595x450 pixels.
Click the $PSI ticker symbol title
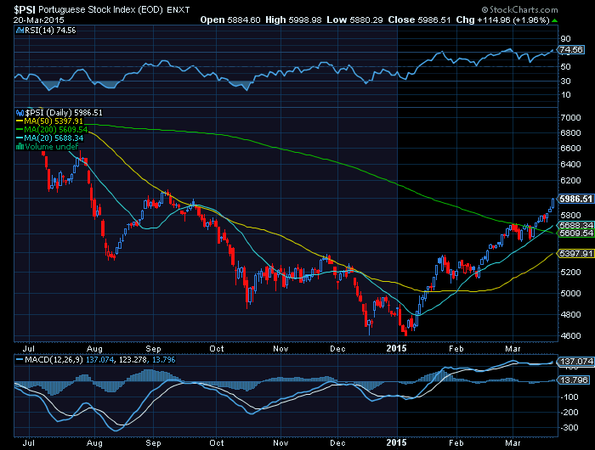25,9
